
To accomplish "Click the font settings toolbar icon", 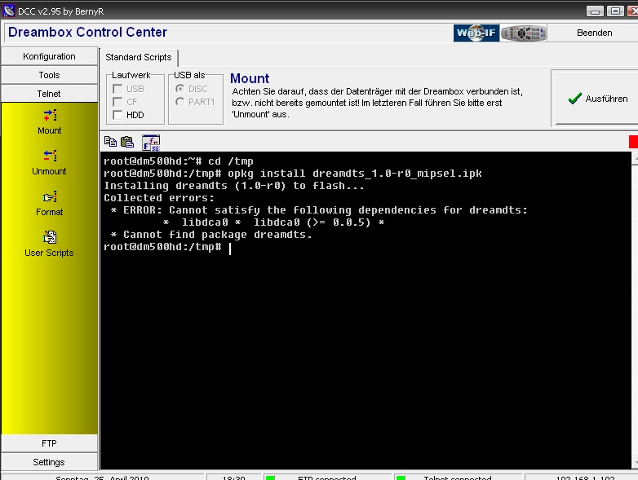I will coord(151,143).
